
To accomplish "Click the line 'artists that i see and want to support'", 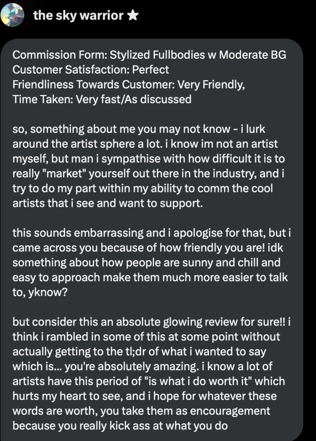I will [108, 203].
